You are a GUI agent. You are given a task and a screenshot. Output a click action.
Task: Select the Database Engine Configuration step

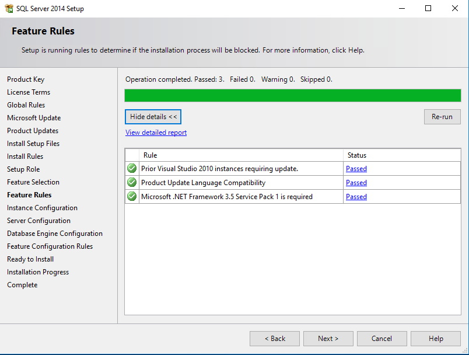(55, 234)
